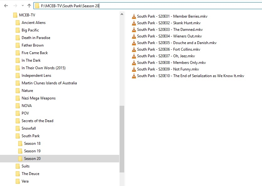
Task: Select file name S20E07 - Oh, Jeez.mkv
Action: point(166,56)
